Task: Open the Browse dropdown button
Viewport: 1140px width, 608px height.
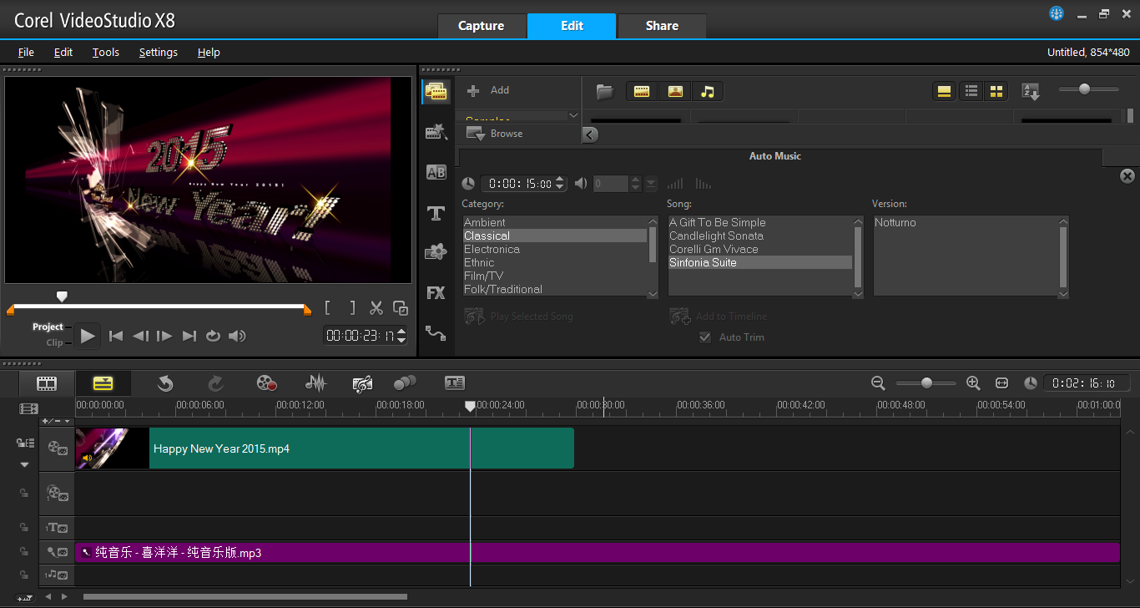Action: coord(494,134)
